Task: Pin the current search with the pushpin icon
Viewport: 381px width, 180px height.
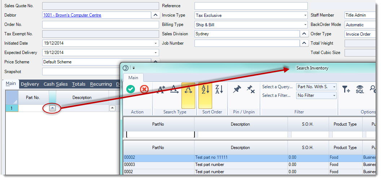Action: click(x=237, y=90)
